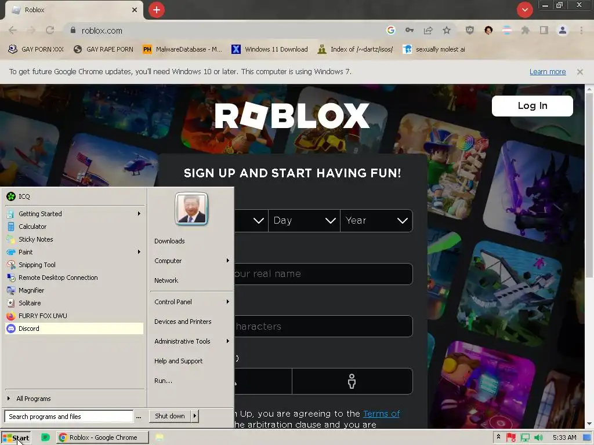Focus the Search programs and files box
Screen dimensions: 594x445
coord(68,416)
